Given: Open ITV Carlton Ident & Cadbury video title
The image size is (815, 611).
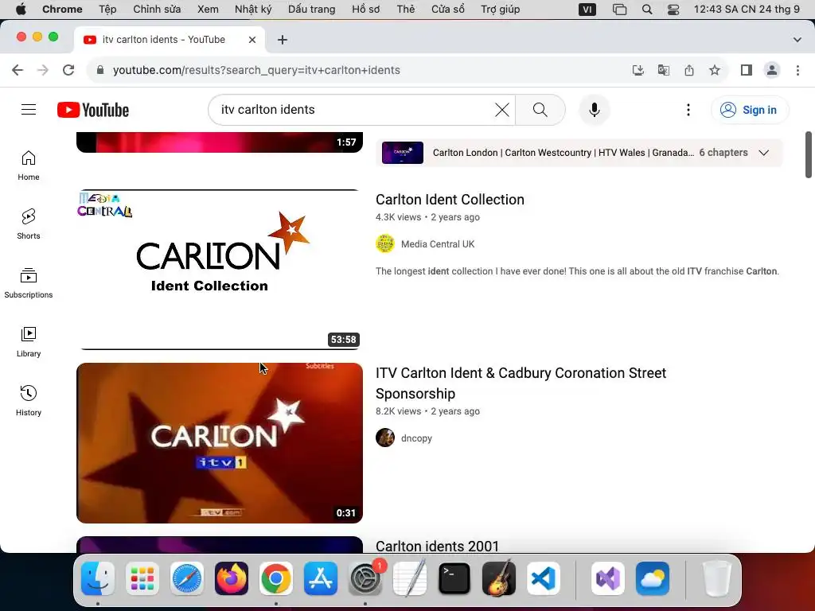Looking at the screenshot, I should click(x=521, y=383).
